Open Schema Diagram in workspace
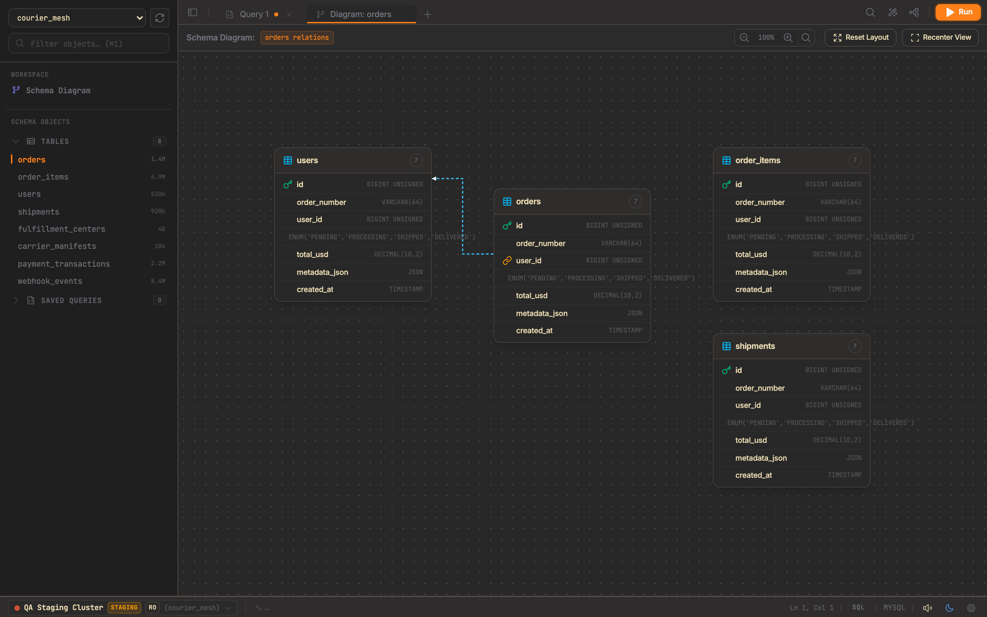 58,90
